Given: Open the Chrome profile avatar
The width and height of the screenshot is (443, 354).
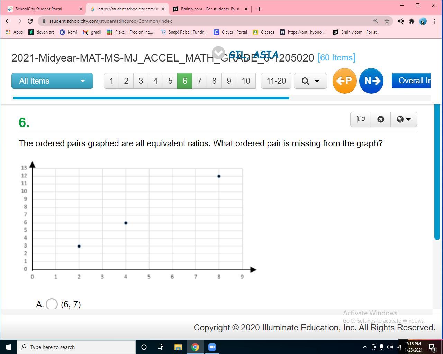Looking at the screenshot, I should point(423,21).
